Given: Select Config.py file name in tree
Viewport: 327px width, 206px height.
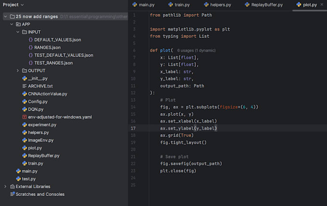Looking at the screenshot, I should pyautogui.click(x=38, y=102).
